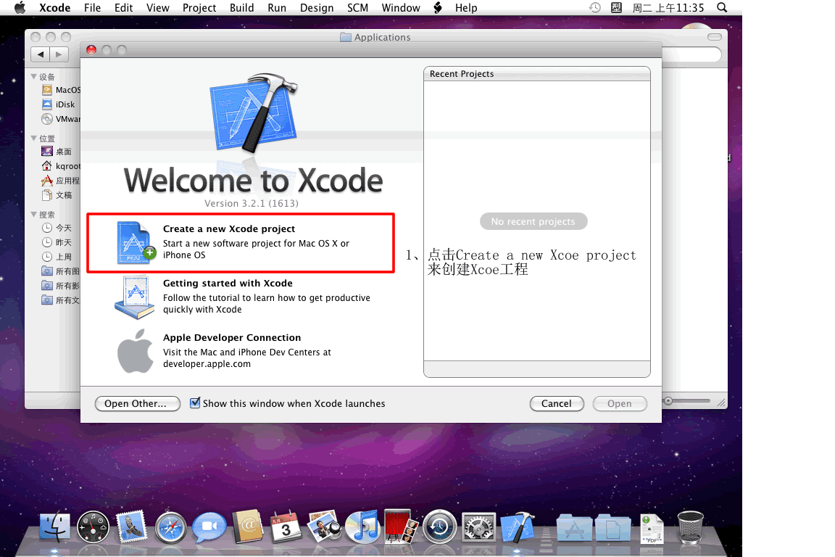Select 文稿 in the Finder sidebar

pos(57,195)
